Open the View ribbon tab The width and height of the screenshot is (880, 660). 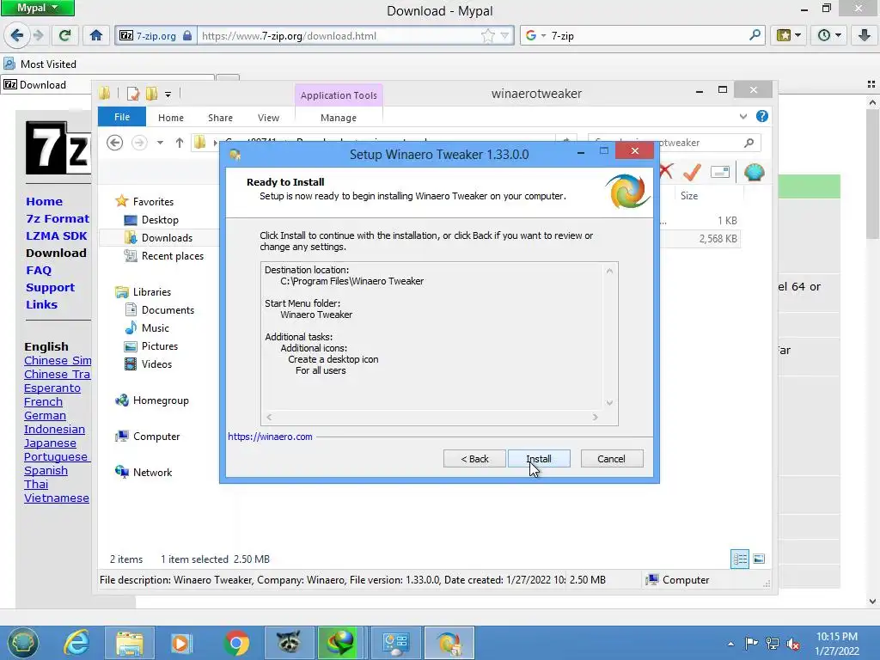[x=268, y=118]
